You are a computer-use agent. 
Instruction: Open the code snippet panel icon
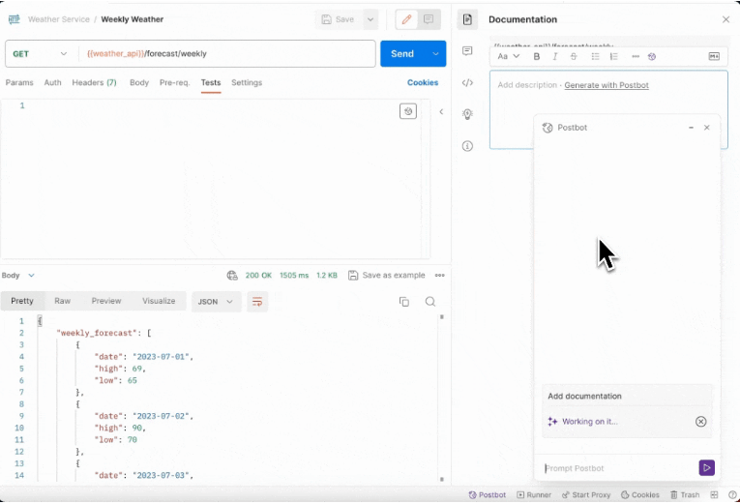467,83
